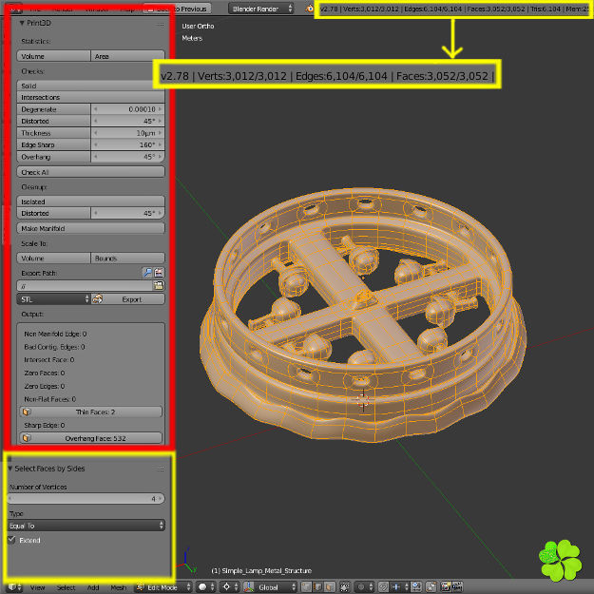
Task: Open the editor type selector in the 3D view header
Action: (13, 586)
